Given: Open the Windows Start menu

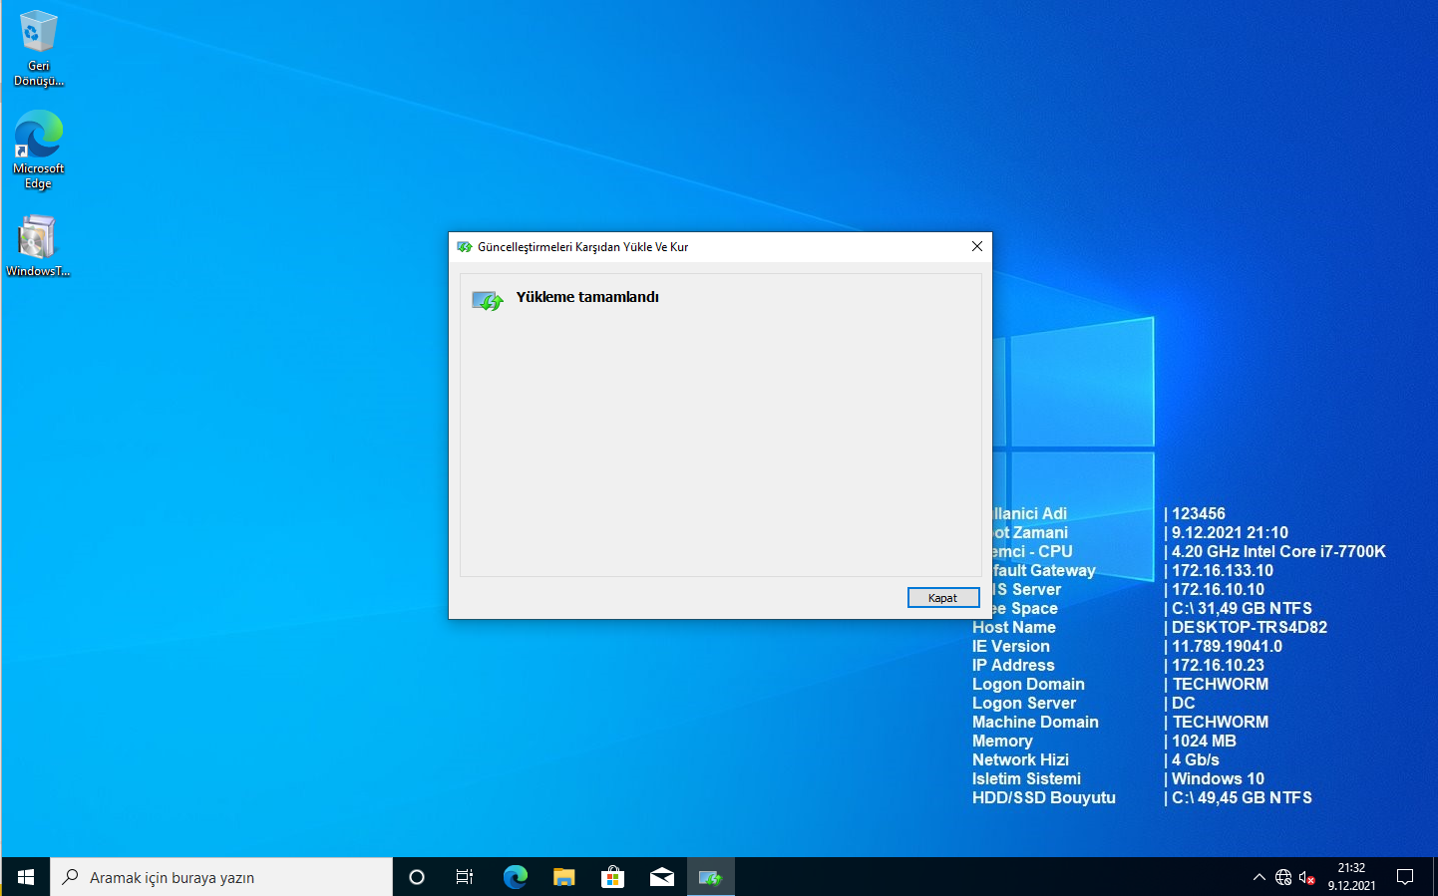Looking at the screenshot, I should click(x=26, y=877).
